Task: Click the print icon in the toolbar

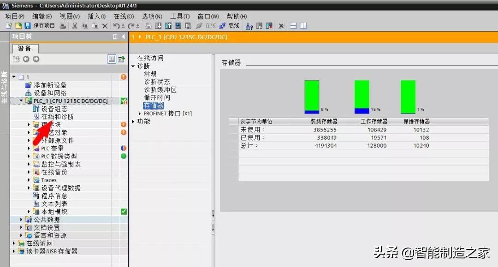Action: tap(63, 26)
